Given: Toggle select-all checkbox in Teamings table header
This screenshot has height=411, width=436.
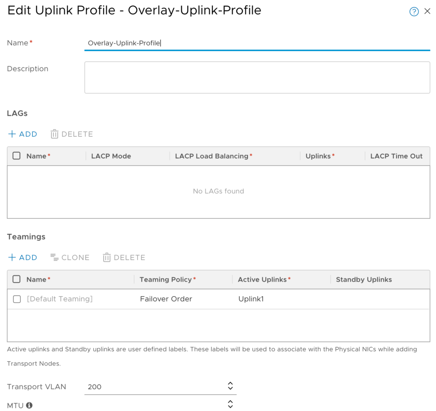Looking at the screenshot, I should coord(17,279).
